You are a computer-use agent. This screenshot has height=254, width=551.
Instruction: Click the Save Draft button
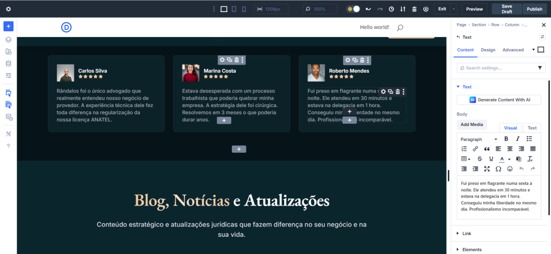(507, 9)
